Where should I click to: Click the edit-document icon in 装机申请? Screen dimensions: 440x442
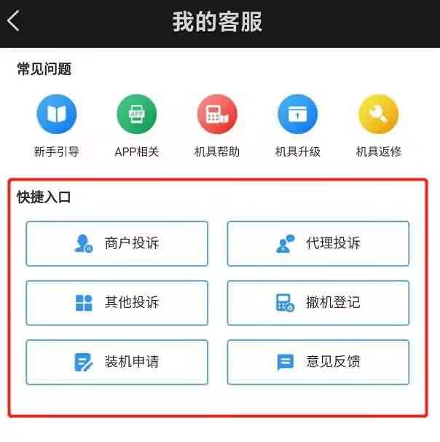coord(84,362)
